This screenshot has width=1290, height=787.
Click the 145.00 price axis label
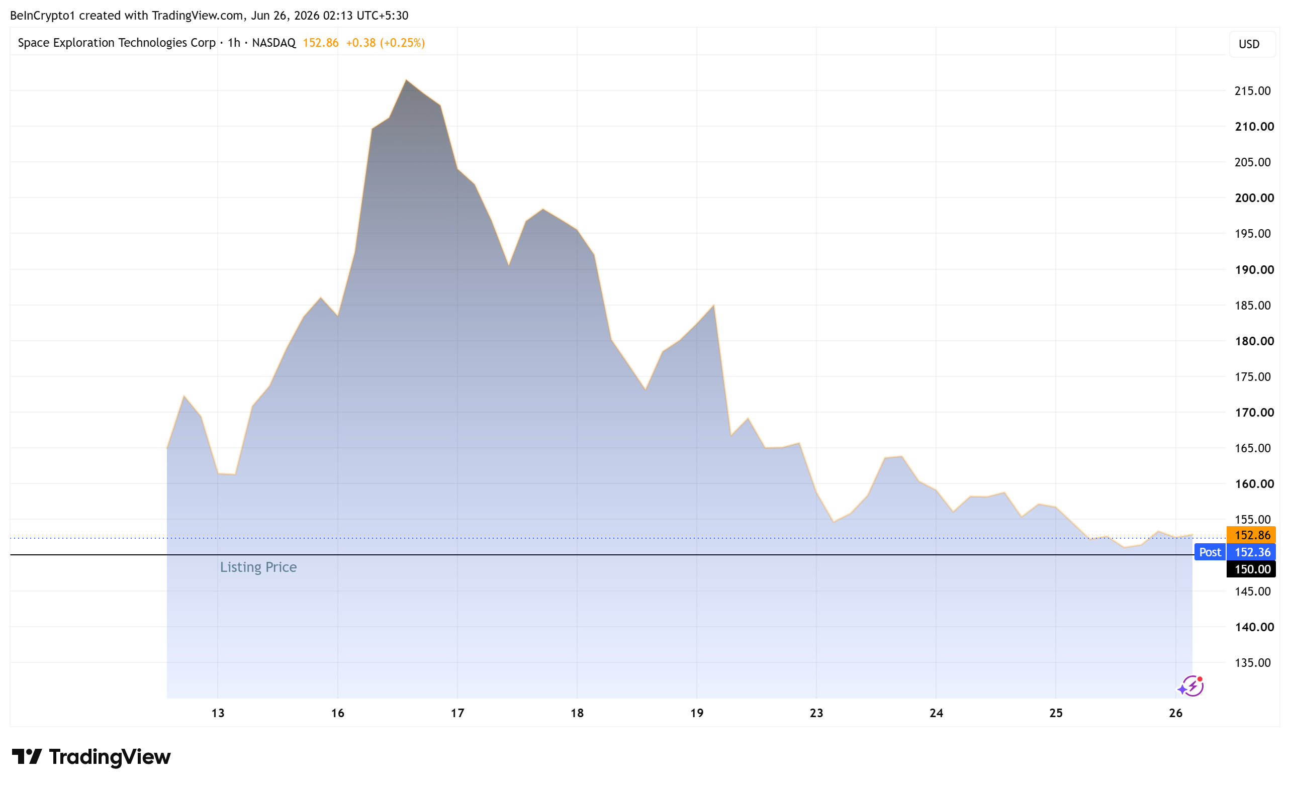[x=1252, y=592]
